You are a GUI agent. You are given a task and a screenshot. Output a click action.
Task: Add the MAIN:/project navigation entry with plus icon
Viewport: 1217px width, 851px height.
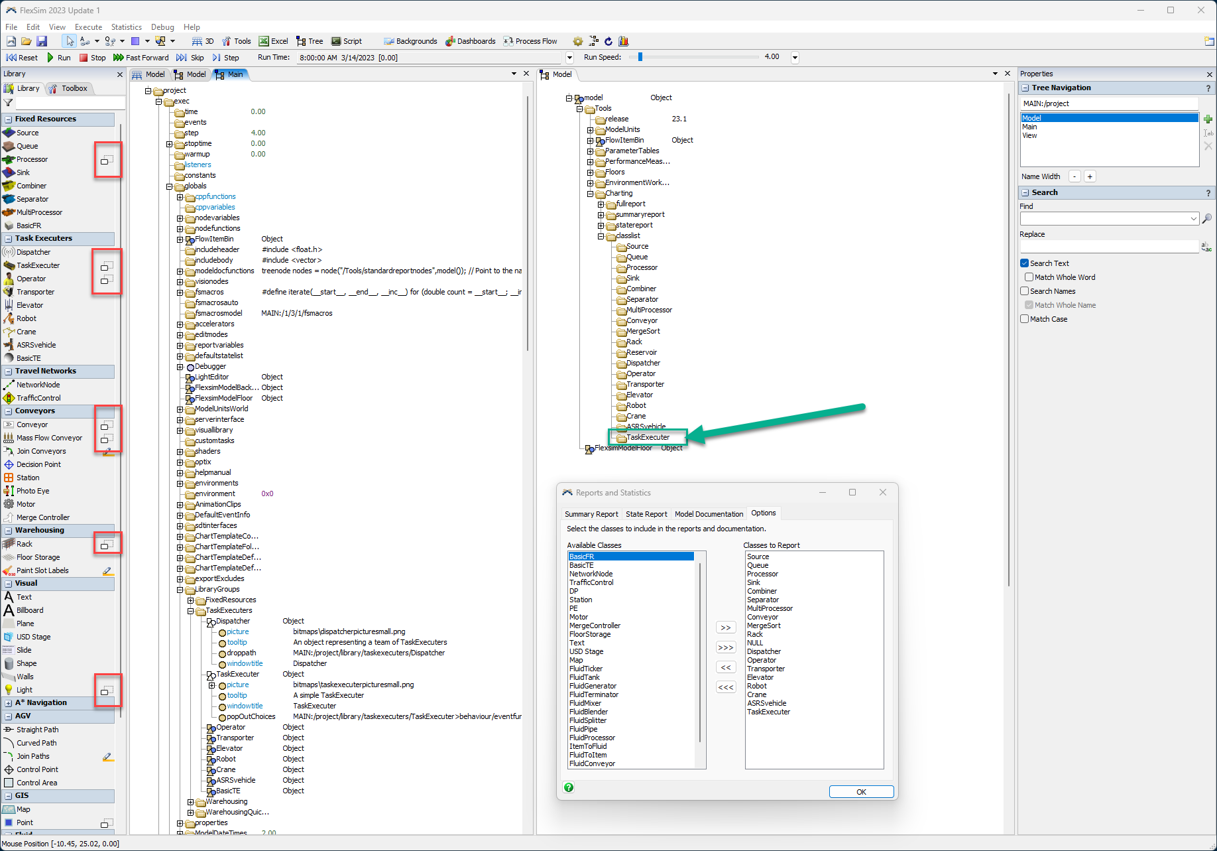(1208, 119)
